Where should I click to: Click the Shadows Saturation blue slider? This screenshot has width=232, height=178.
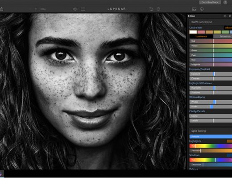point(211,165)
